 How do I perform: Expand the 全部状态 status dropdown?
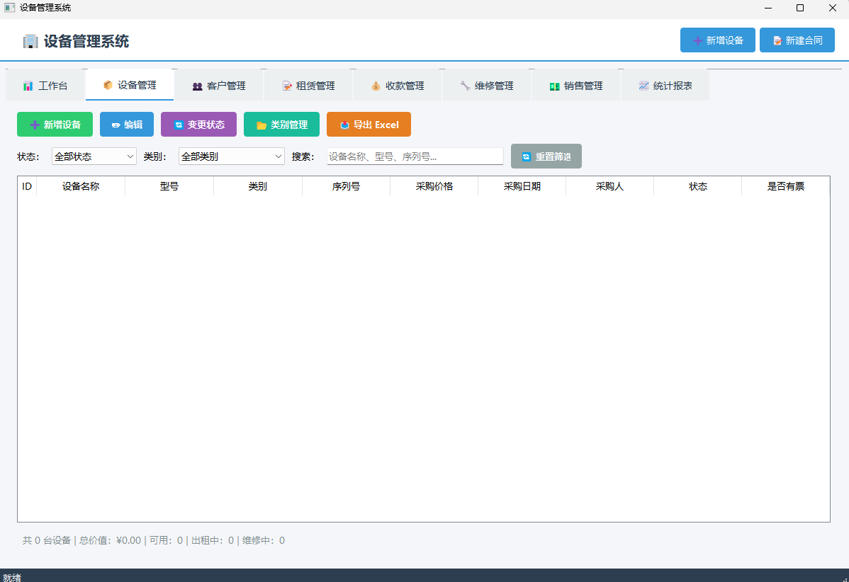click(x=94, y=156)
